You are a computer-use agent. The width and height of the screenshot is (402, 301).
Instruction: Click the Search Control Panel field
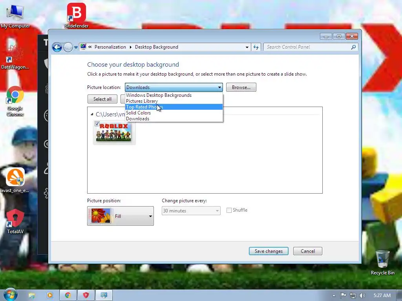(308, 47)
